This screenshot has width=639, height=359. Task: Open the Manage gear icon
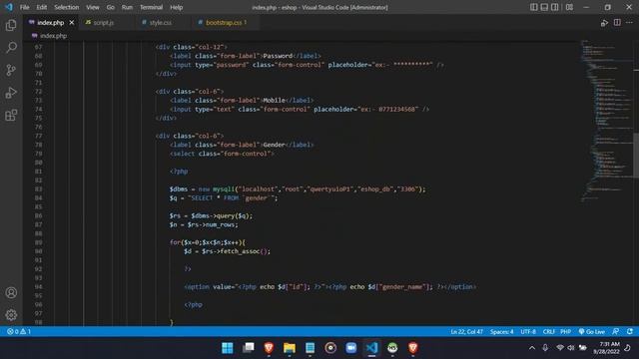11,315
